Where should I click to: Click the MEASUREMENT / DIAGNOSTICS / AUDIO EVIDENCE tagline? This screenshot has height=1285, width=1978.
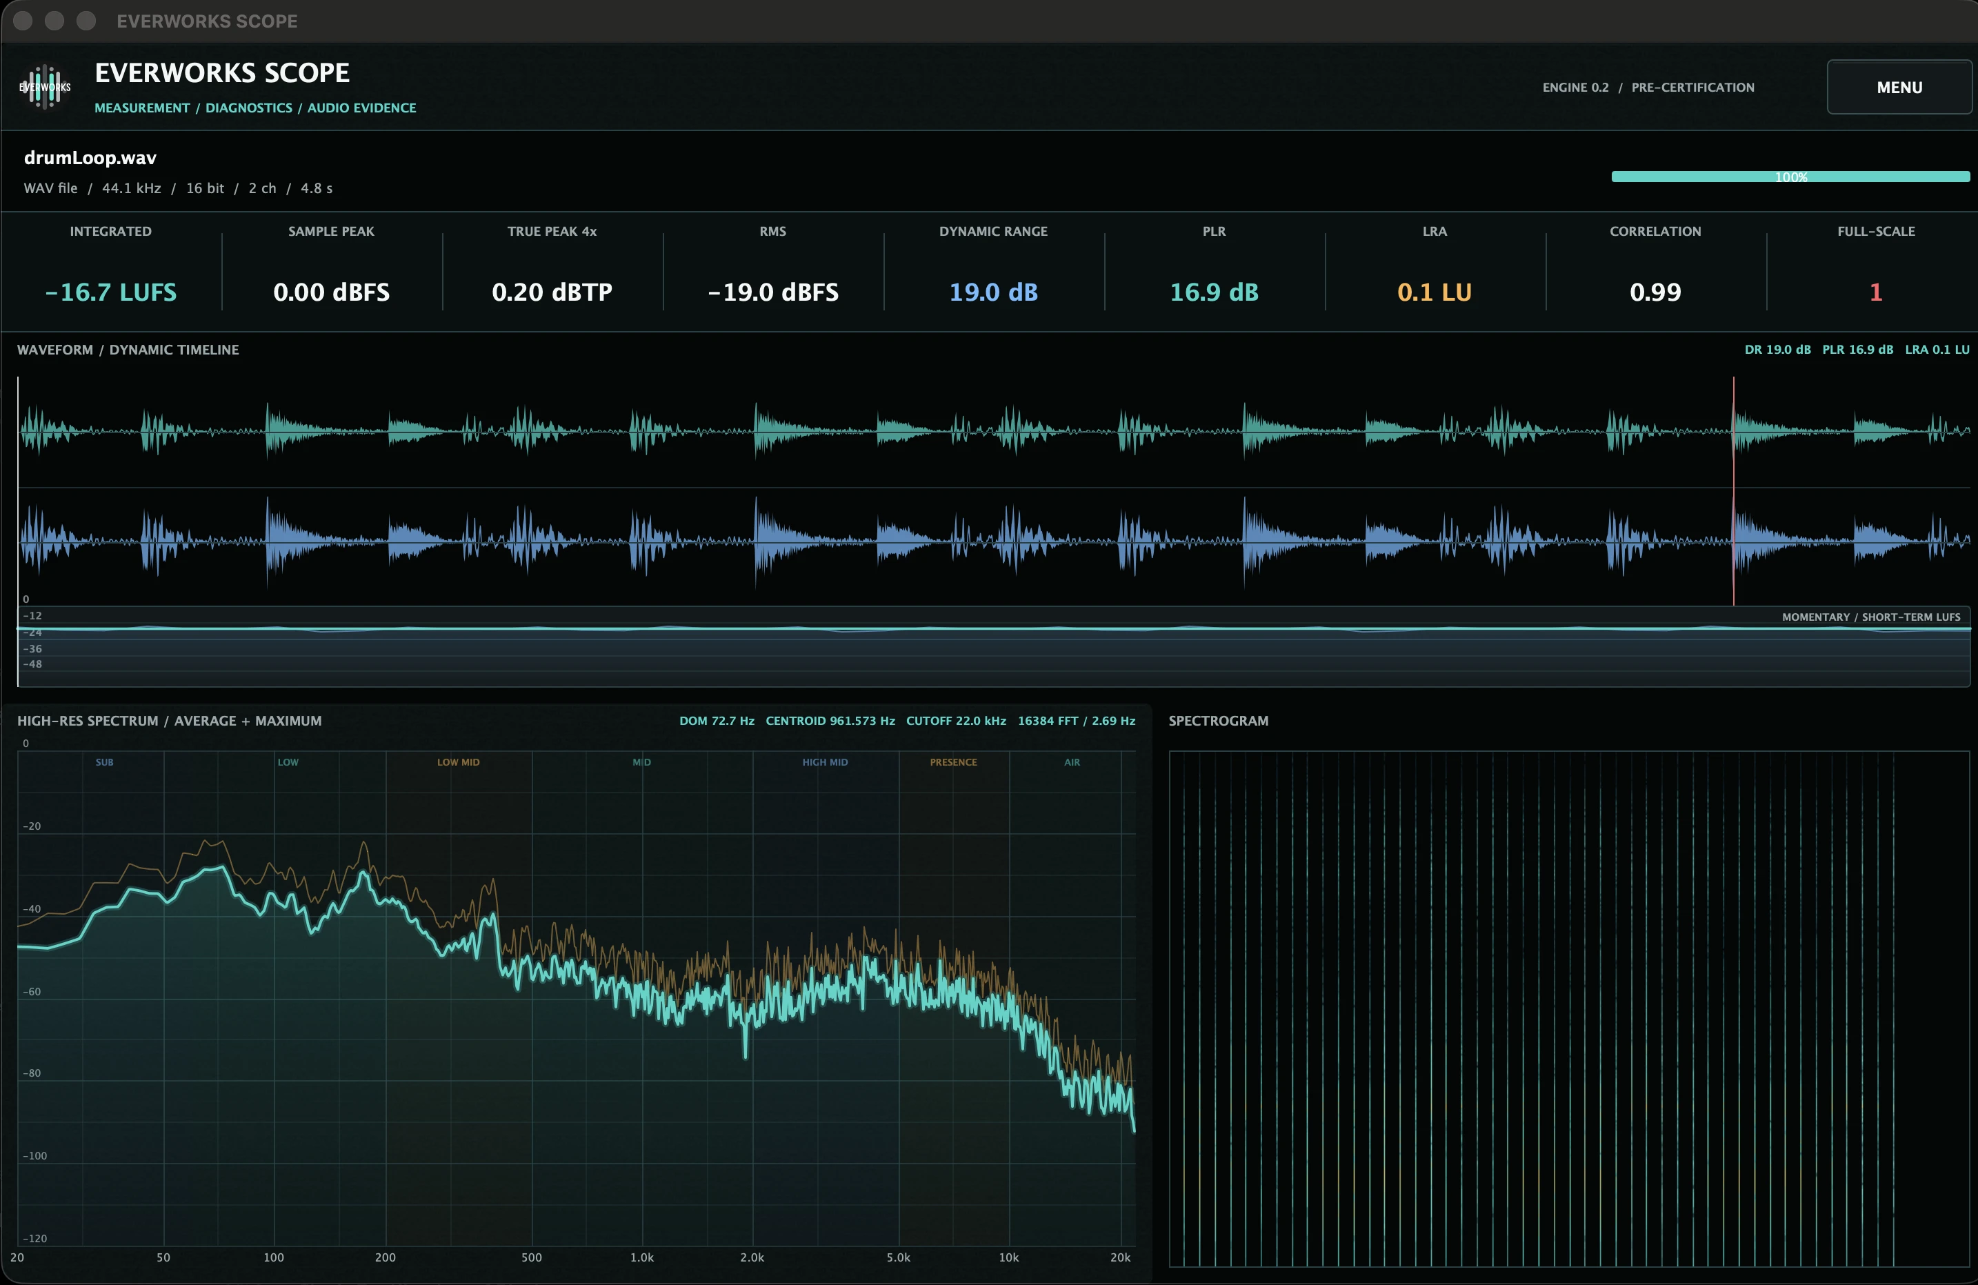click(255, 108)
